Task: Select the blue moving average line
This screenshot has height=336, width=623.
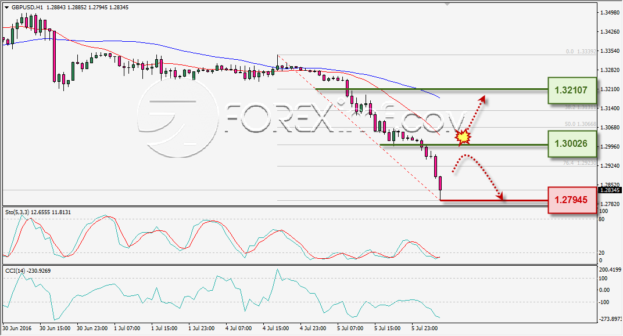Action: coord(223,57)
